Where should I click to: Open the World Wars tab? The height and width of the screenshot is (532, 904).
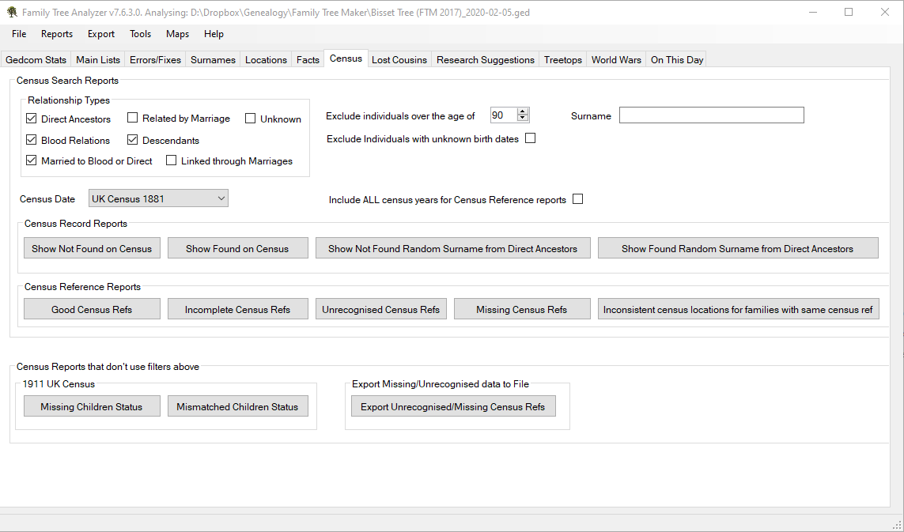[x=616, y=58]
